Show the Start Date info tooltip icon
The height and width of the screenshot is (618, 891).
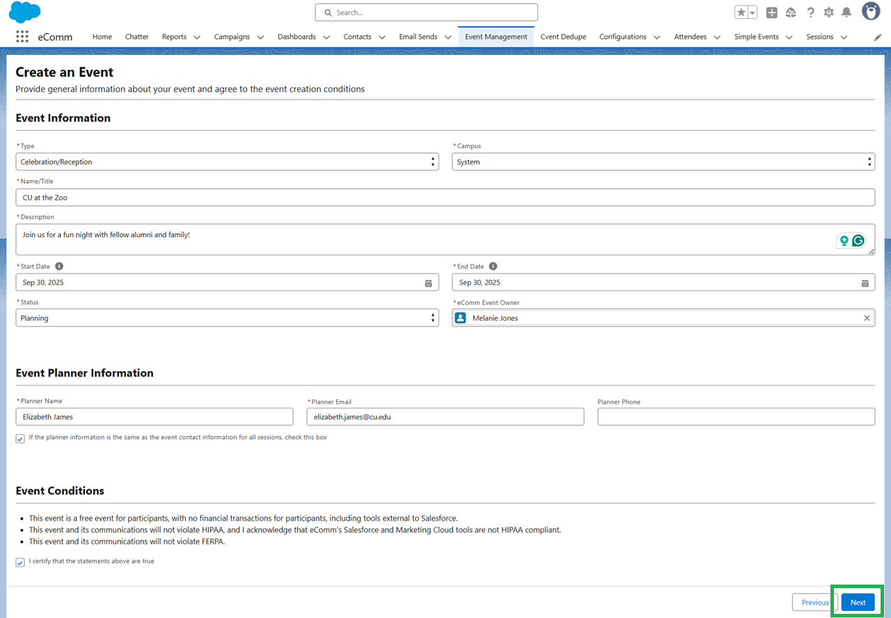[x=59, y=266]
